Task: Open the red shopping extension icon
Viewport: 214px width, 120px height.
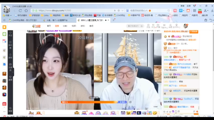Action: [175, 10]
